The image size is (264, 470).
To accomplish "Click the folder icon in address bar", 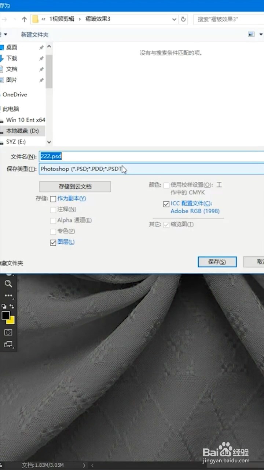I will click(x=35, y=19).
